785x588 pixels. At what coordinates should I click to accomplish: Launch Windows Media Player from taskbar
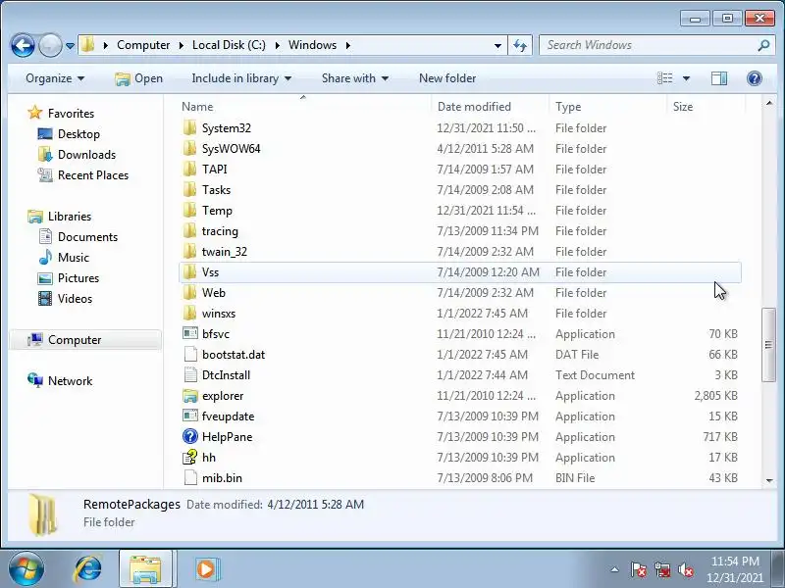click(206, 569)
